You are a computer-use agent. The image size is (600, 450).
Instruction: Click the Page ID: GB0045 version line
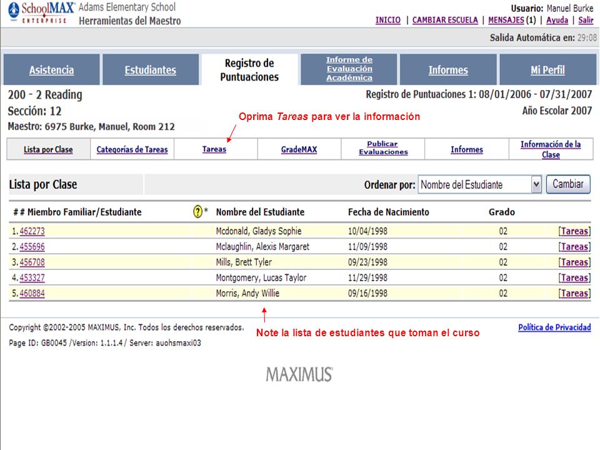(105, 343)
